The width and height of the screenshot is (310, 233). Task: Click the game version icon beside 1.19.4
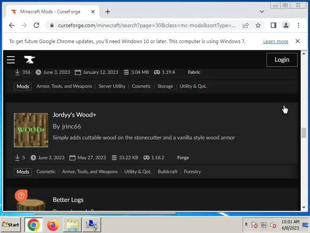click(157, 72)
